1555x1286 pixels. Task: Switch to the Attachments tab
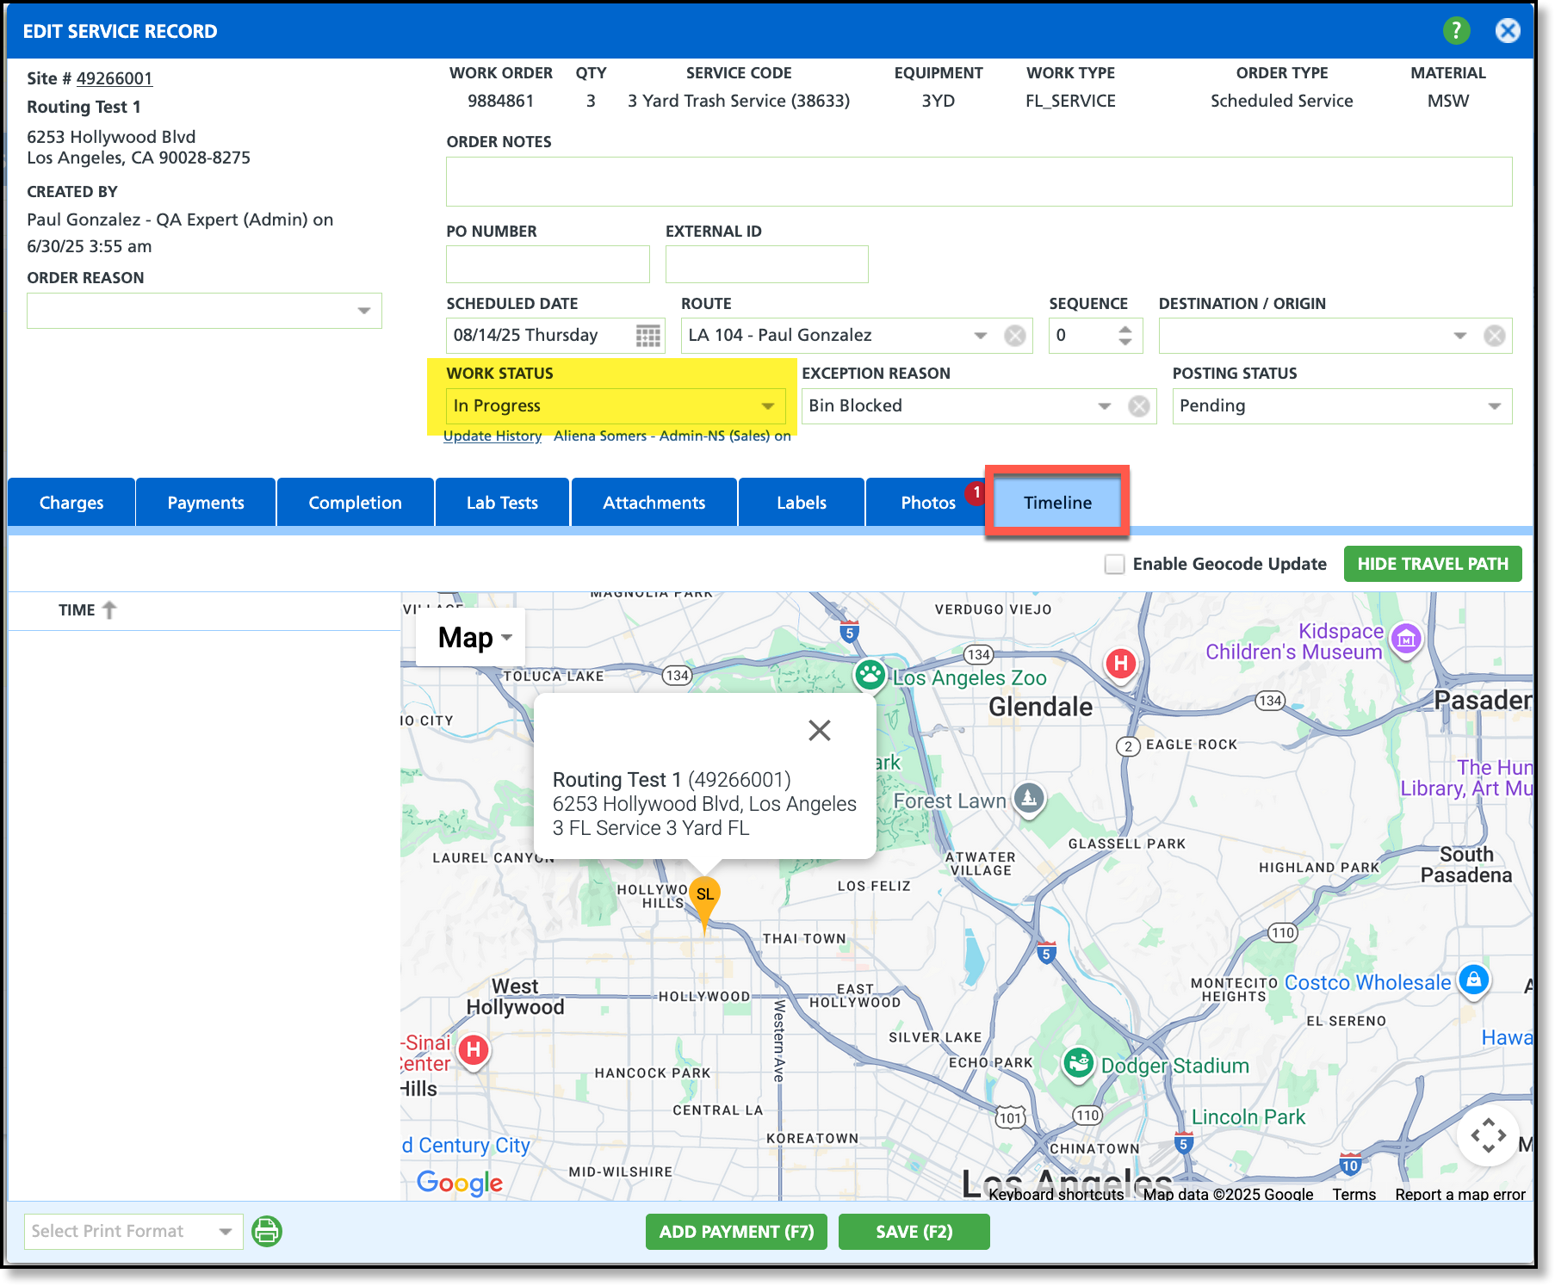click(654, 503)
